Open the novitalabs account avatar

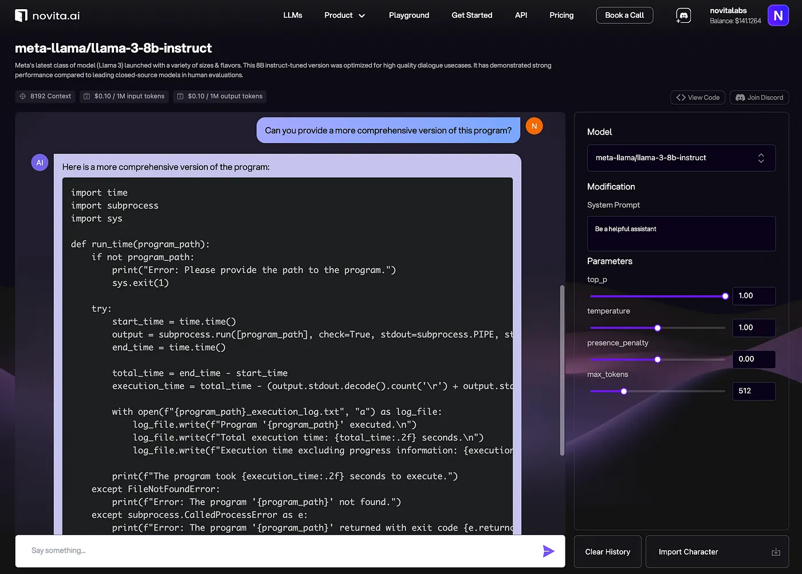(778, 15)
